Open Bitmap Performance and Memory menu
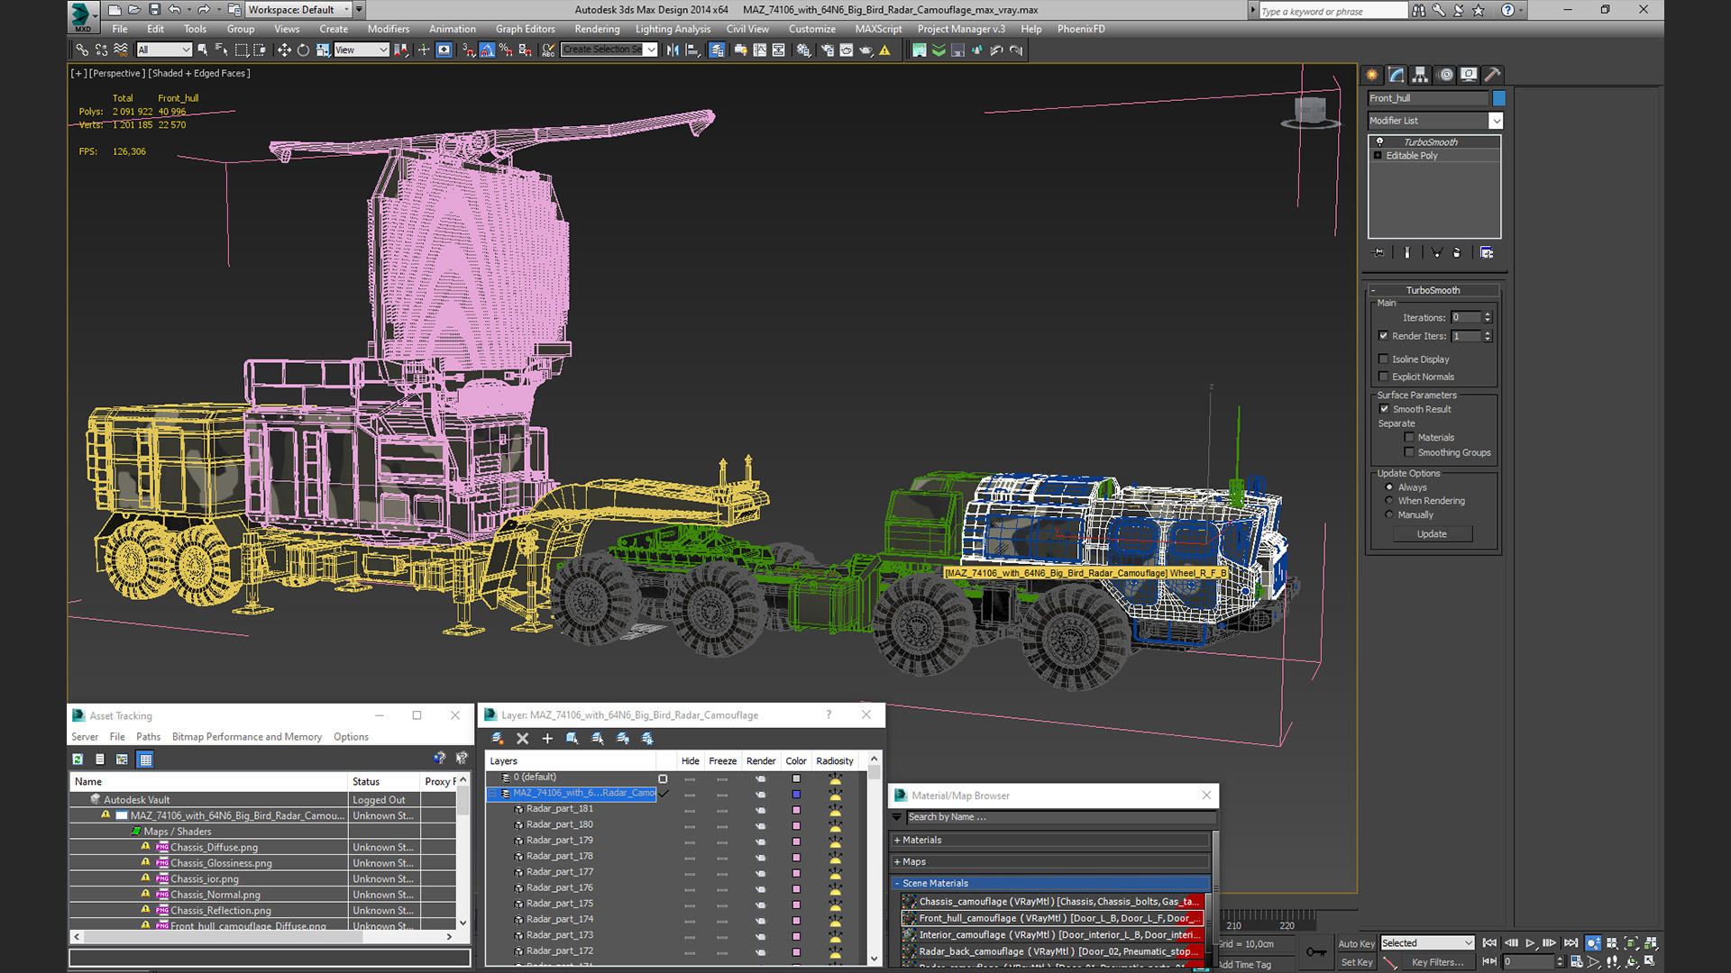This screenshot has width=1731, height=973. pos(247,737)
